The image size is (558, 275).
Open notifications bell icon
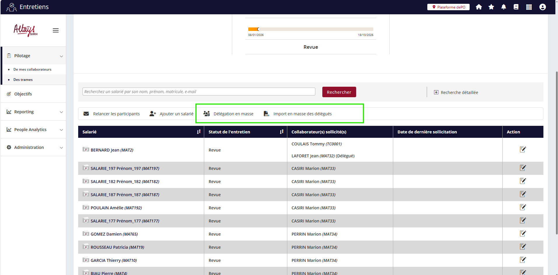[503, 7]
